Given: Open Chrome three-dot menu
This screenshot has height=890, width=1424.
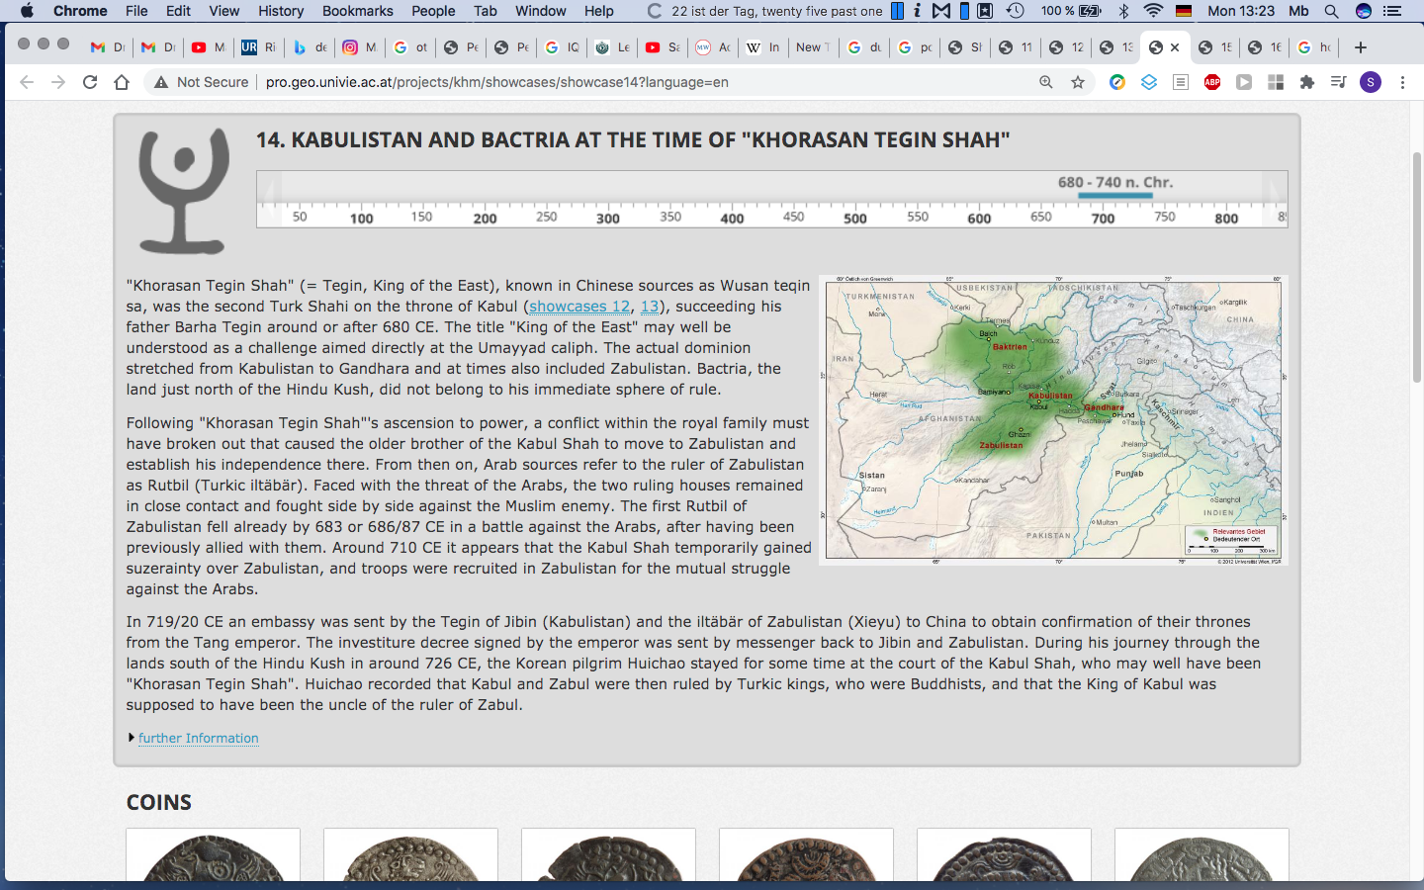Looking at the screenshot, I should pyautogui.click(x=1402, y=82).
